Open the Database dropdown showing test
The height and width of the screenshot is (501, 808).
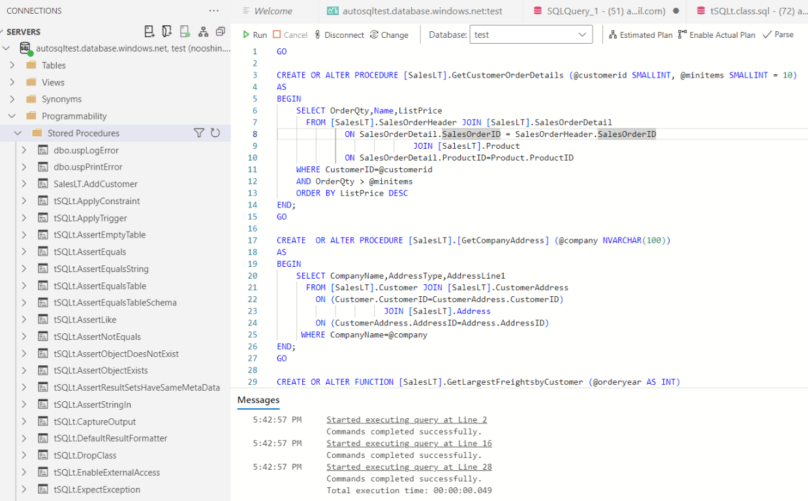[531, 35]
